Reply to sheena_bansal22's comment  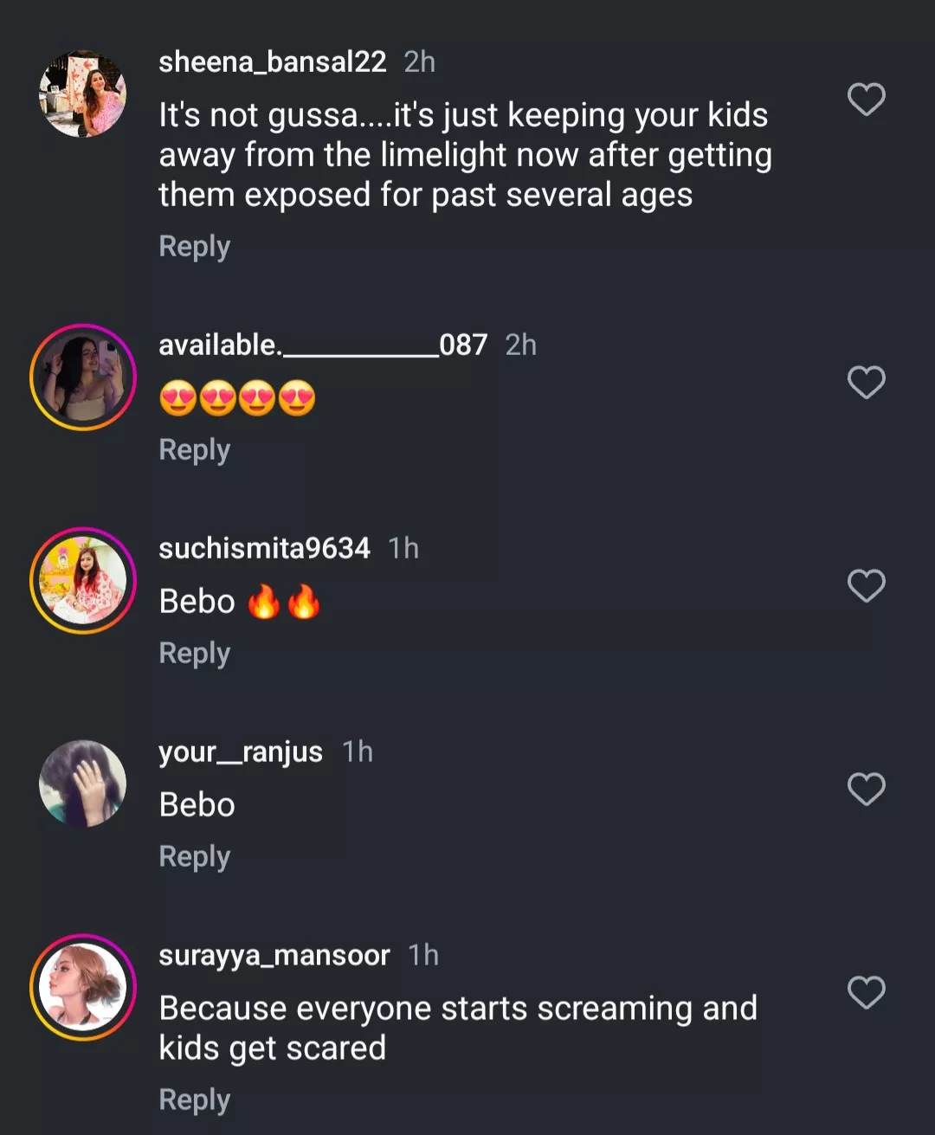coord(195,247)
